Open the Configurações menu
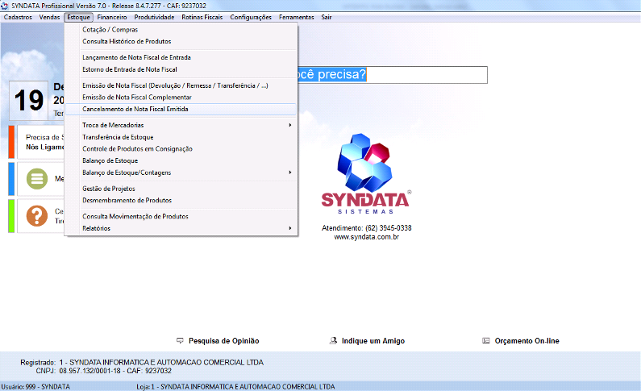Image resolution: width=641 pixels, height=391 pixels. [x=251, y=17]
